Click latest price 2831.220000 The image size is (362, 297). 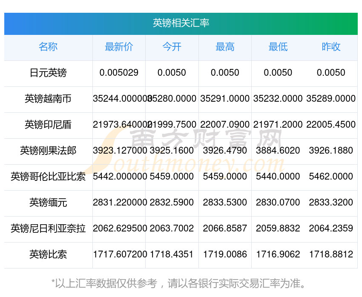click(x=120, y=202)
